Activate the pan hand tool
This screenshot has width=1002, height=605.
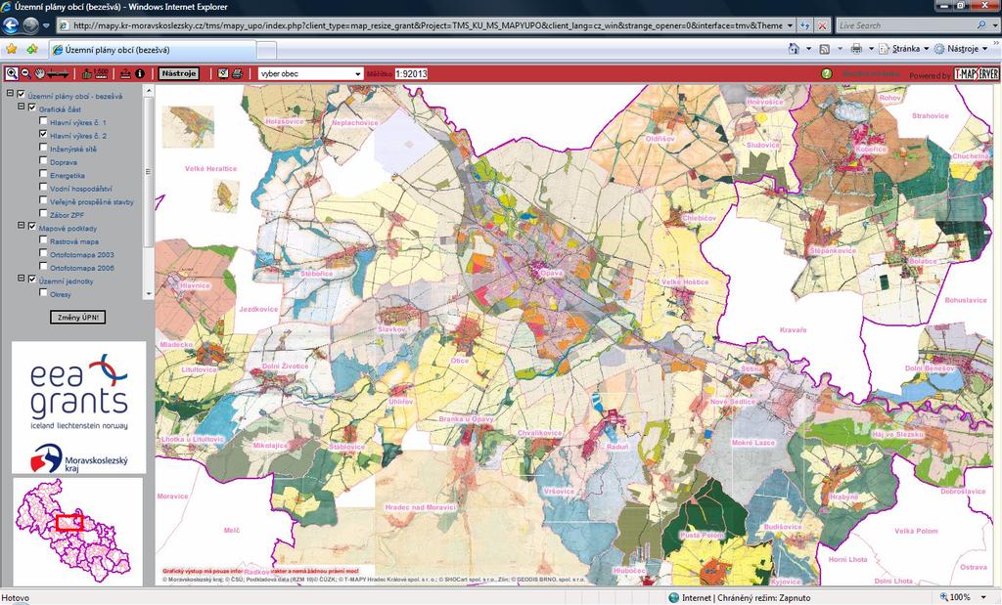point(39,73)
